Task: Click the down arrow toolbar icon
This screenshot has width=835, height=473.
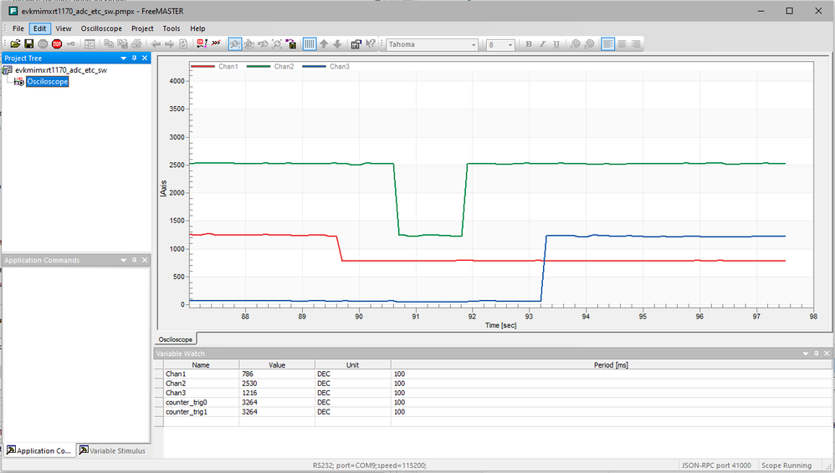Action: [337, 44]
